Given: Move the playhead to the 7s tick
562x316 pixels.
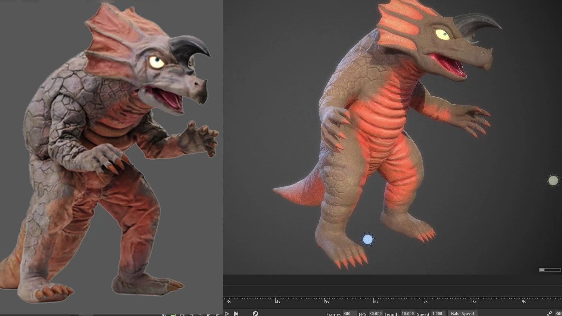Looking at the screenshot, I should pyautogui.click(x=423, y=301).
